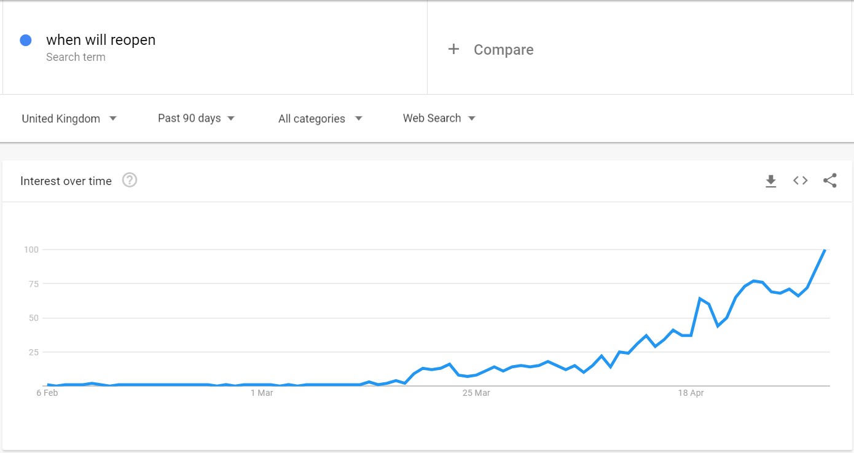Click the Interest over time heading
Image resolution: width=854 pixels, height=453 pixels.
[66, 181]
